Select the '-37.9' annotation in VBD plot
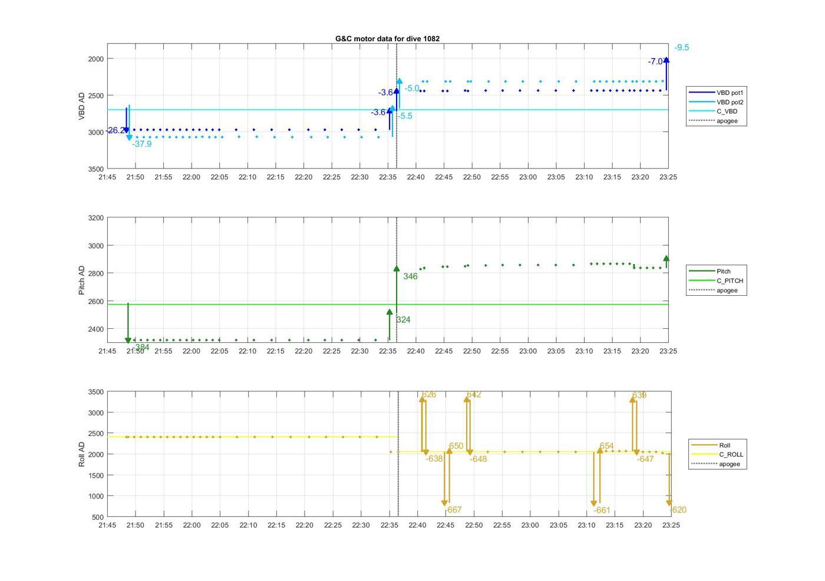Image resolution: width=825 pixels, height=581 pixels. [141, 144]
